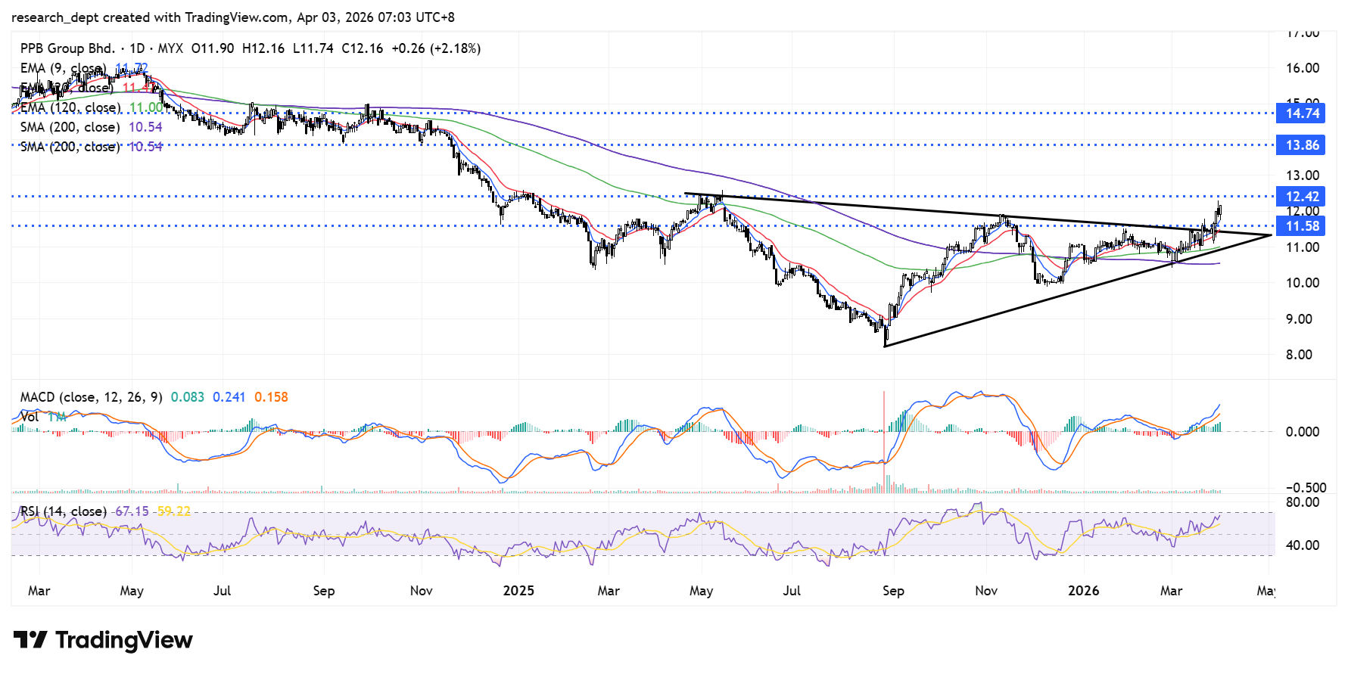Viewport: 1348px width, 674px height.
Task: Click the TradingView wordmark text beside the logo
Action: [x=124, y=640]
